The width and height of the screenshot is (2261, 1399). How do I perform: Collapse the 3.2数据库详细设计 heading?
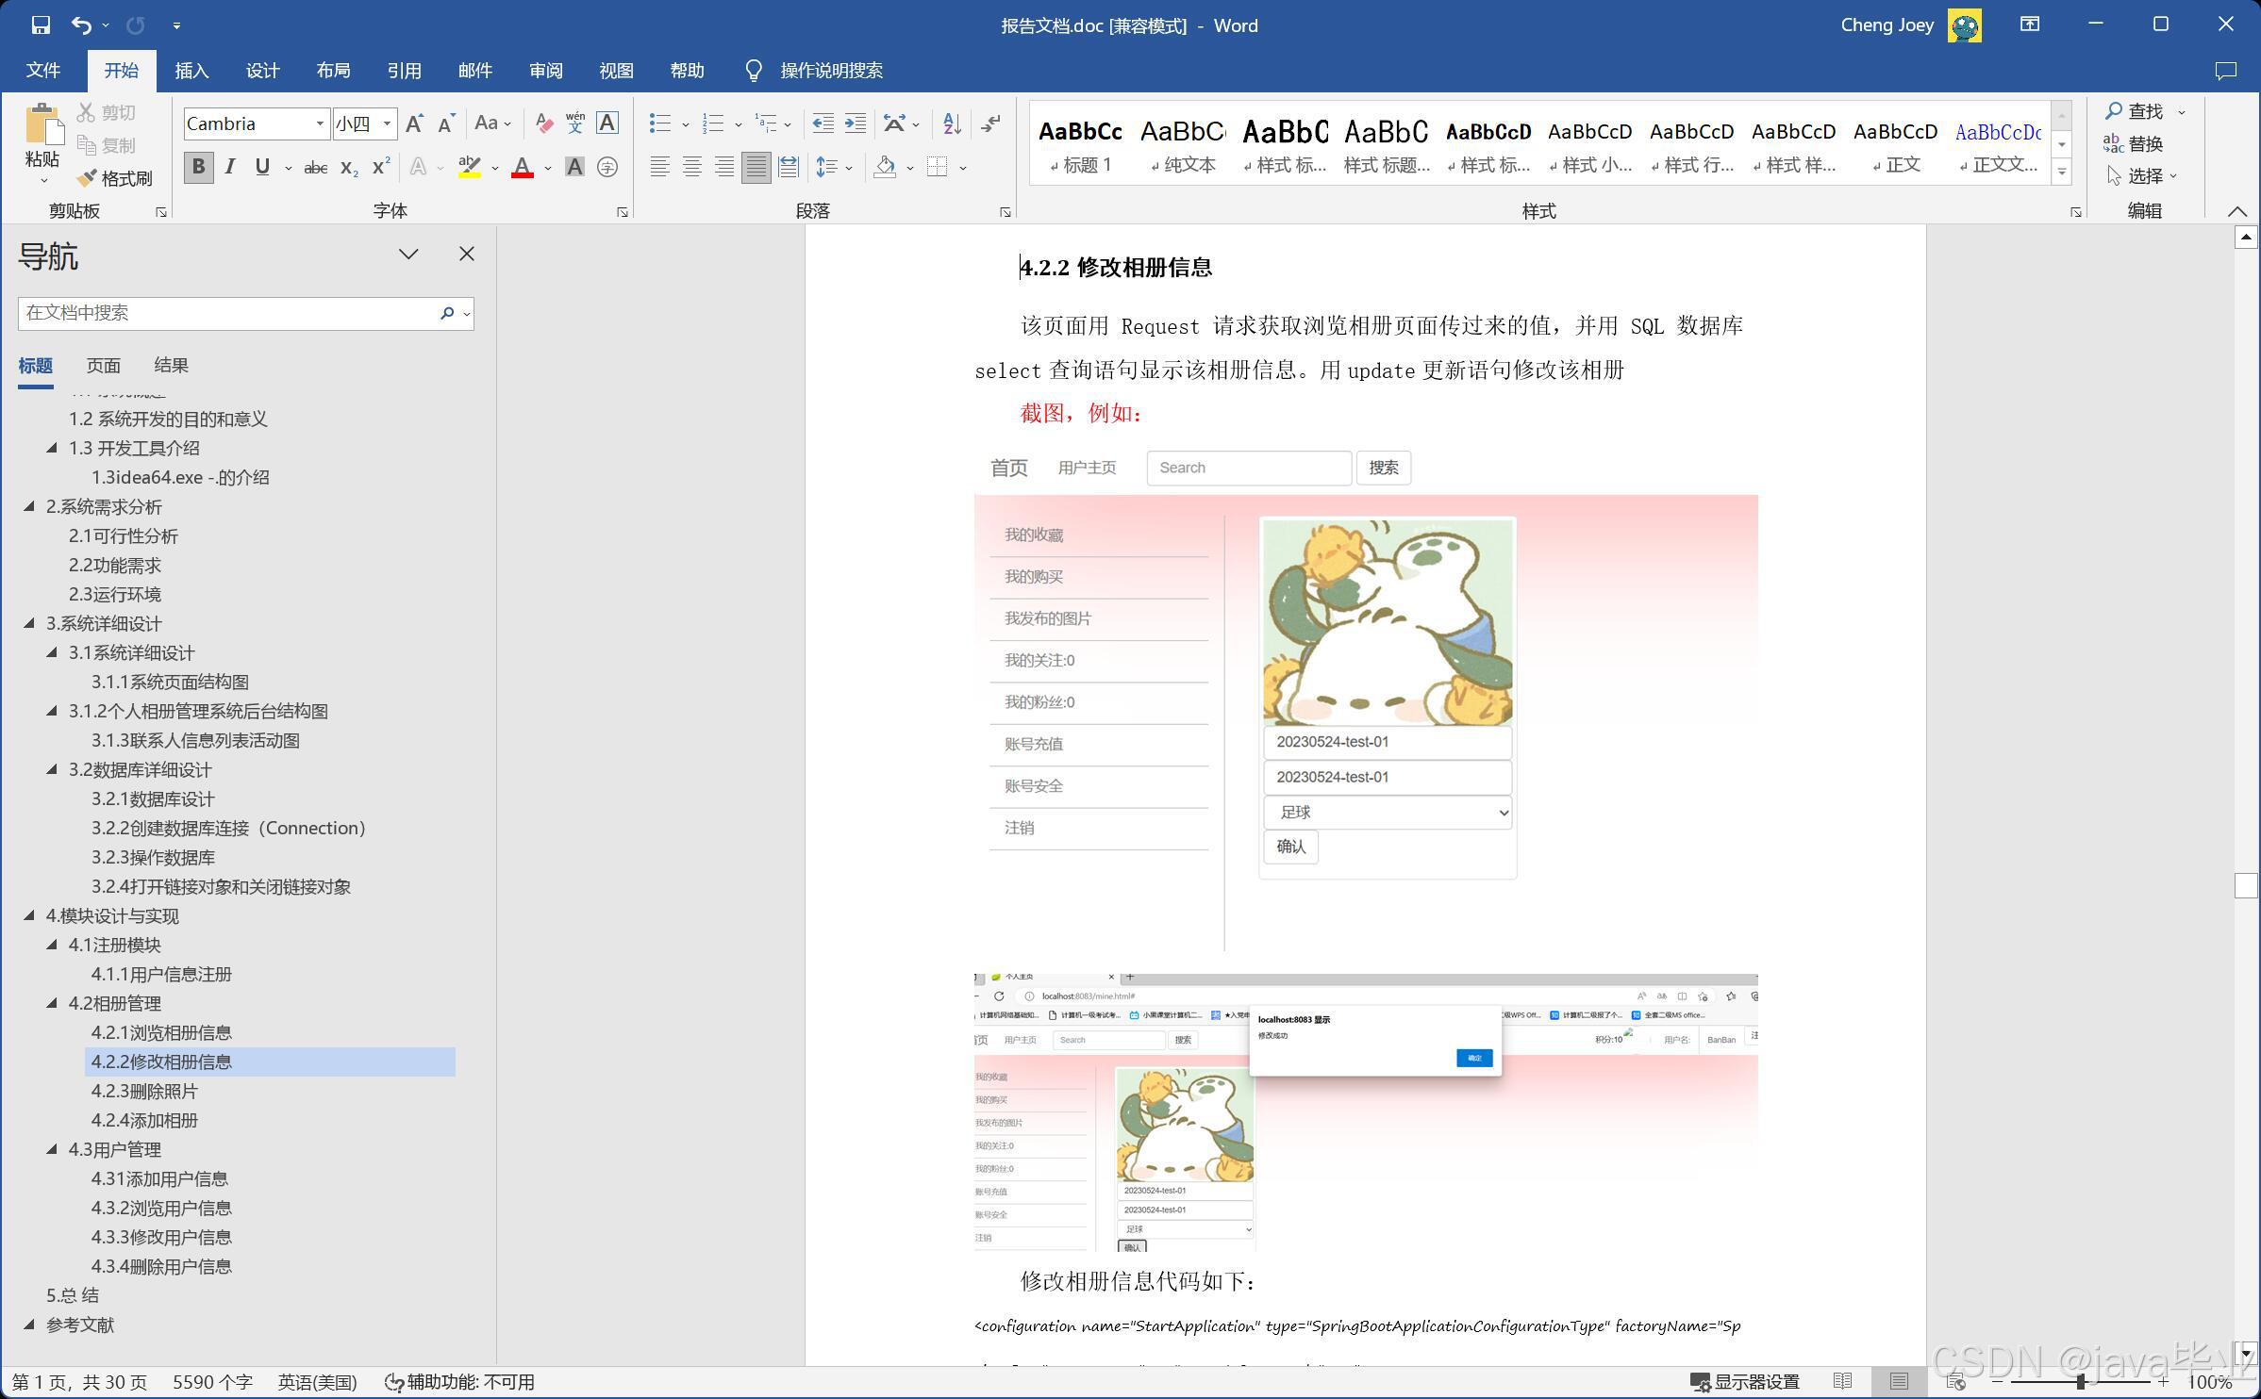(52, 769)
